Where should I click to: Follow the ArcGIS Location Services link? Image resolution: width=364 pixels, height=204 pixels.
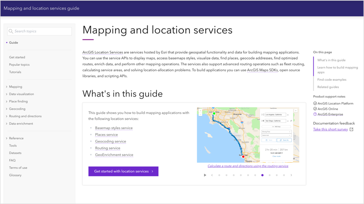(103, 52)
